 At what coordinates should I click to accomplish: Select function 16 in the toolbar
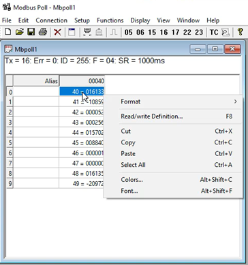(164, 32)
